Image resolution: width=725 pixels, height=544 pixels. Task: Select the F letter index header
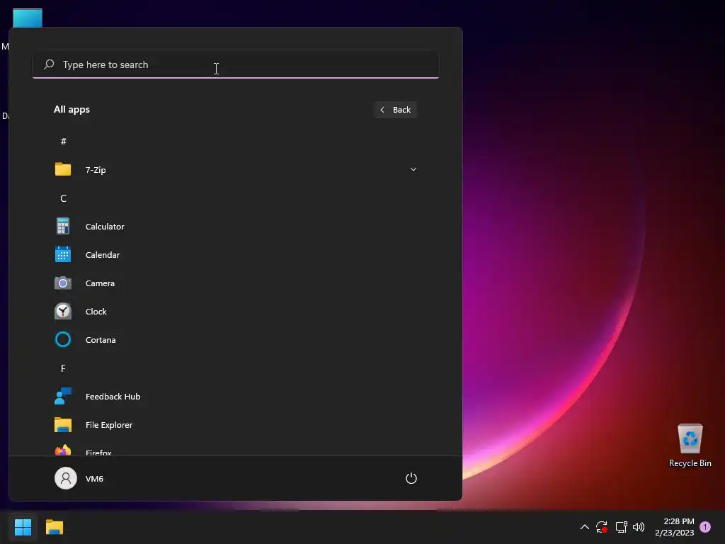point(63,368)
